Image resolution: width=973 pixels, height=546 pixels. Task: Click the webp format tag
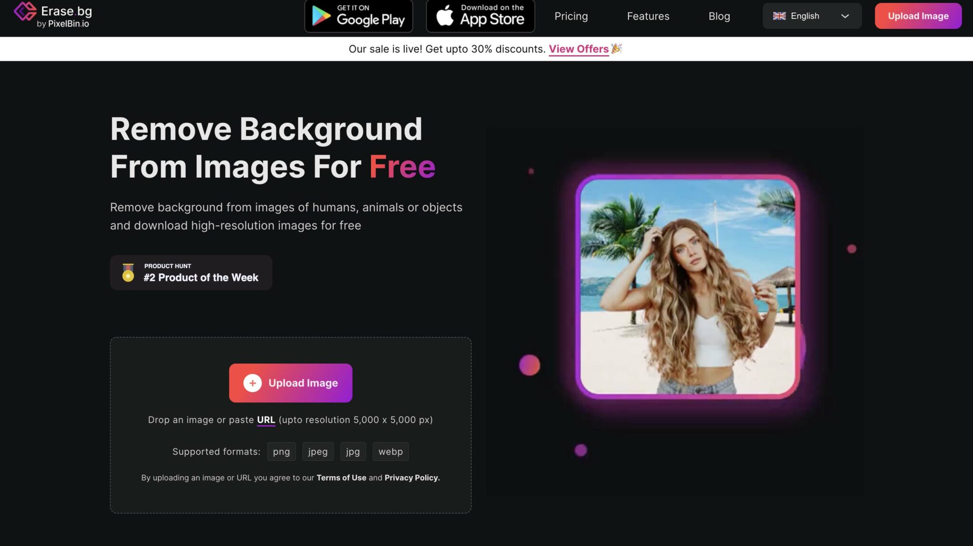tap(390, 451)
